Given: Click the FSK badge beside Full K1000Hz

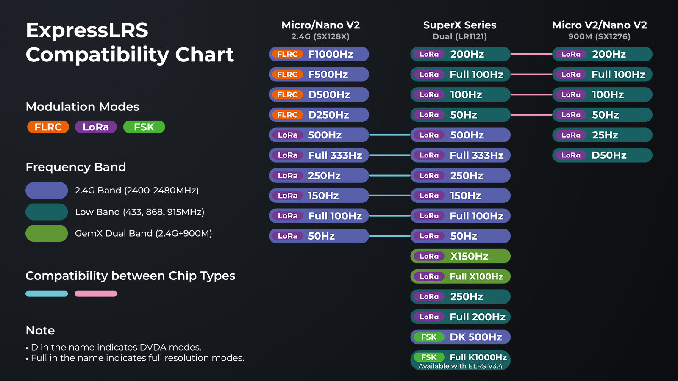Looking at the screenshot, I should tap(429, 357).
